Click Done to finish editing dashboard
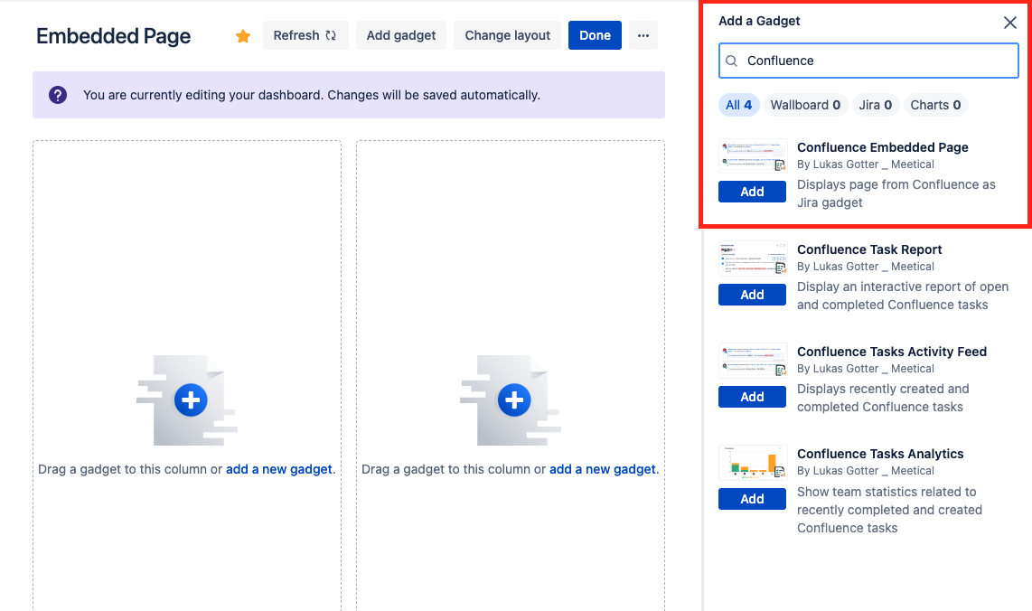 [x=595, y=35]
